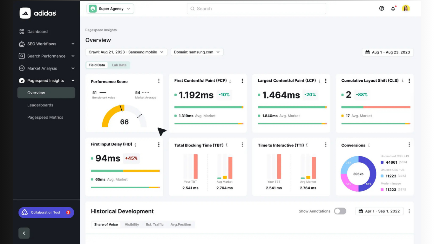
Task: Click the +45% FID change badge
Action: [x=131, y=158]
